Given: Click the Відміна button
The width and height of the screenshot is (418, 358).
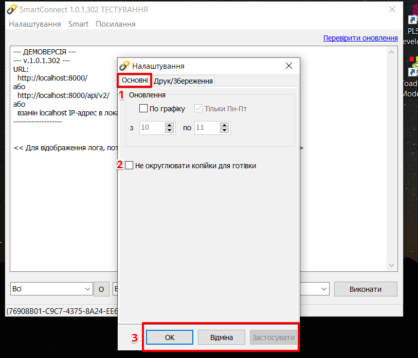Looking at the screenshot, I should click(x=222, y=337).
